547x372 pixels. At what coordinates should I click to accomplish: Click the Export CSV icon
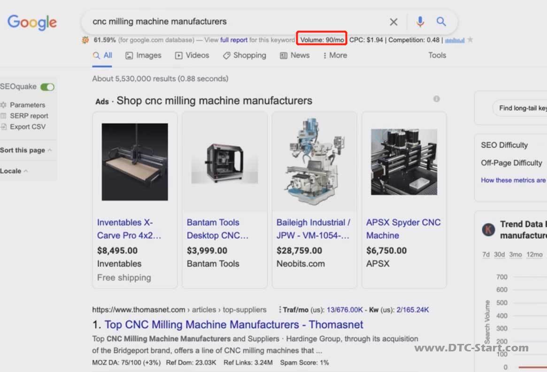[3, 126]
